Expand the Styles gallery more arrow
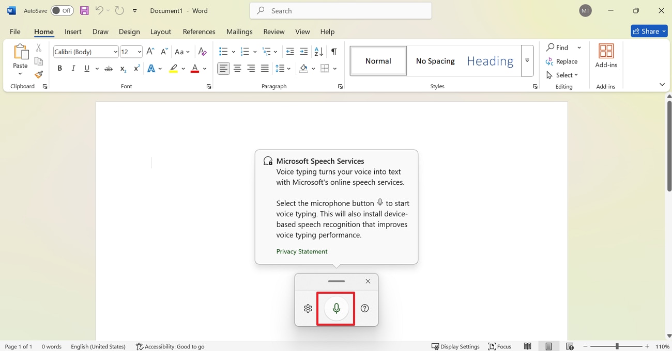672x351 pixels. [x=527, y=60]
